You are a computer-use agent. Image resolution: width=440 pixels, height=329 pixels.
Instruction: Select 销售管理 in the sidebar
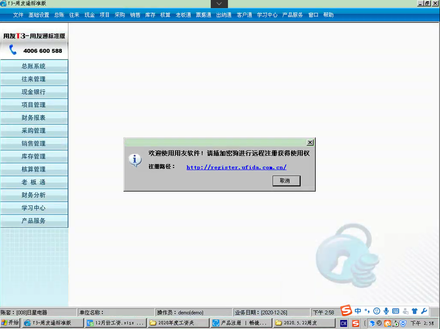point(34,143)
